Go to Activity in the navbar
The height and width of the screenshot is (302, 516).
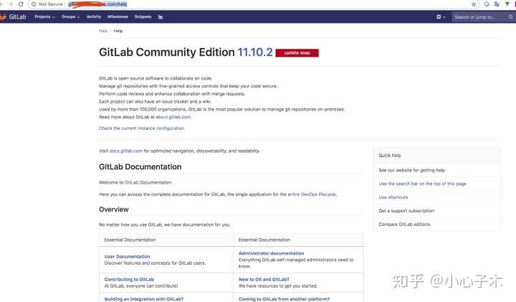pos(94,16)
